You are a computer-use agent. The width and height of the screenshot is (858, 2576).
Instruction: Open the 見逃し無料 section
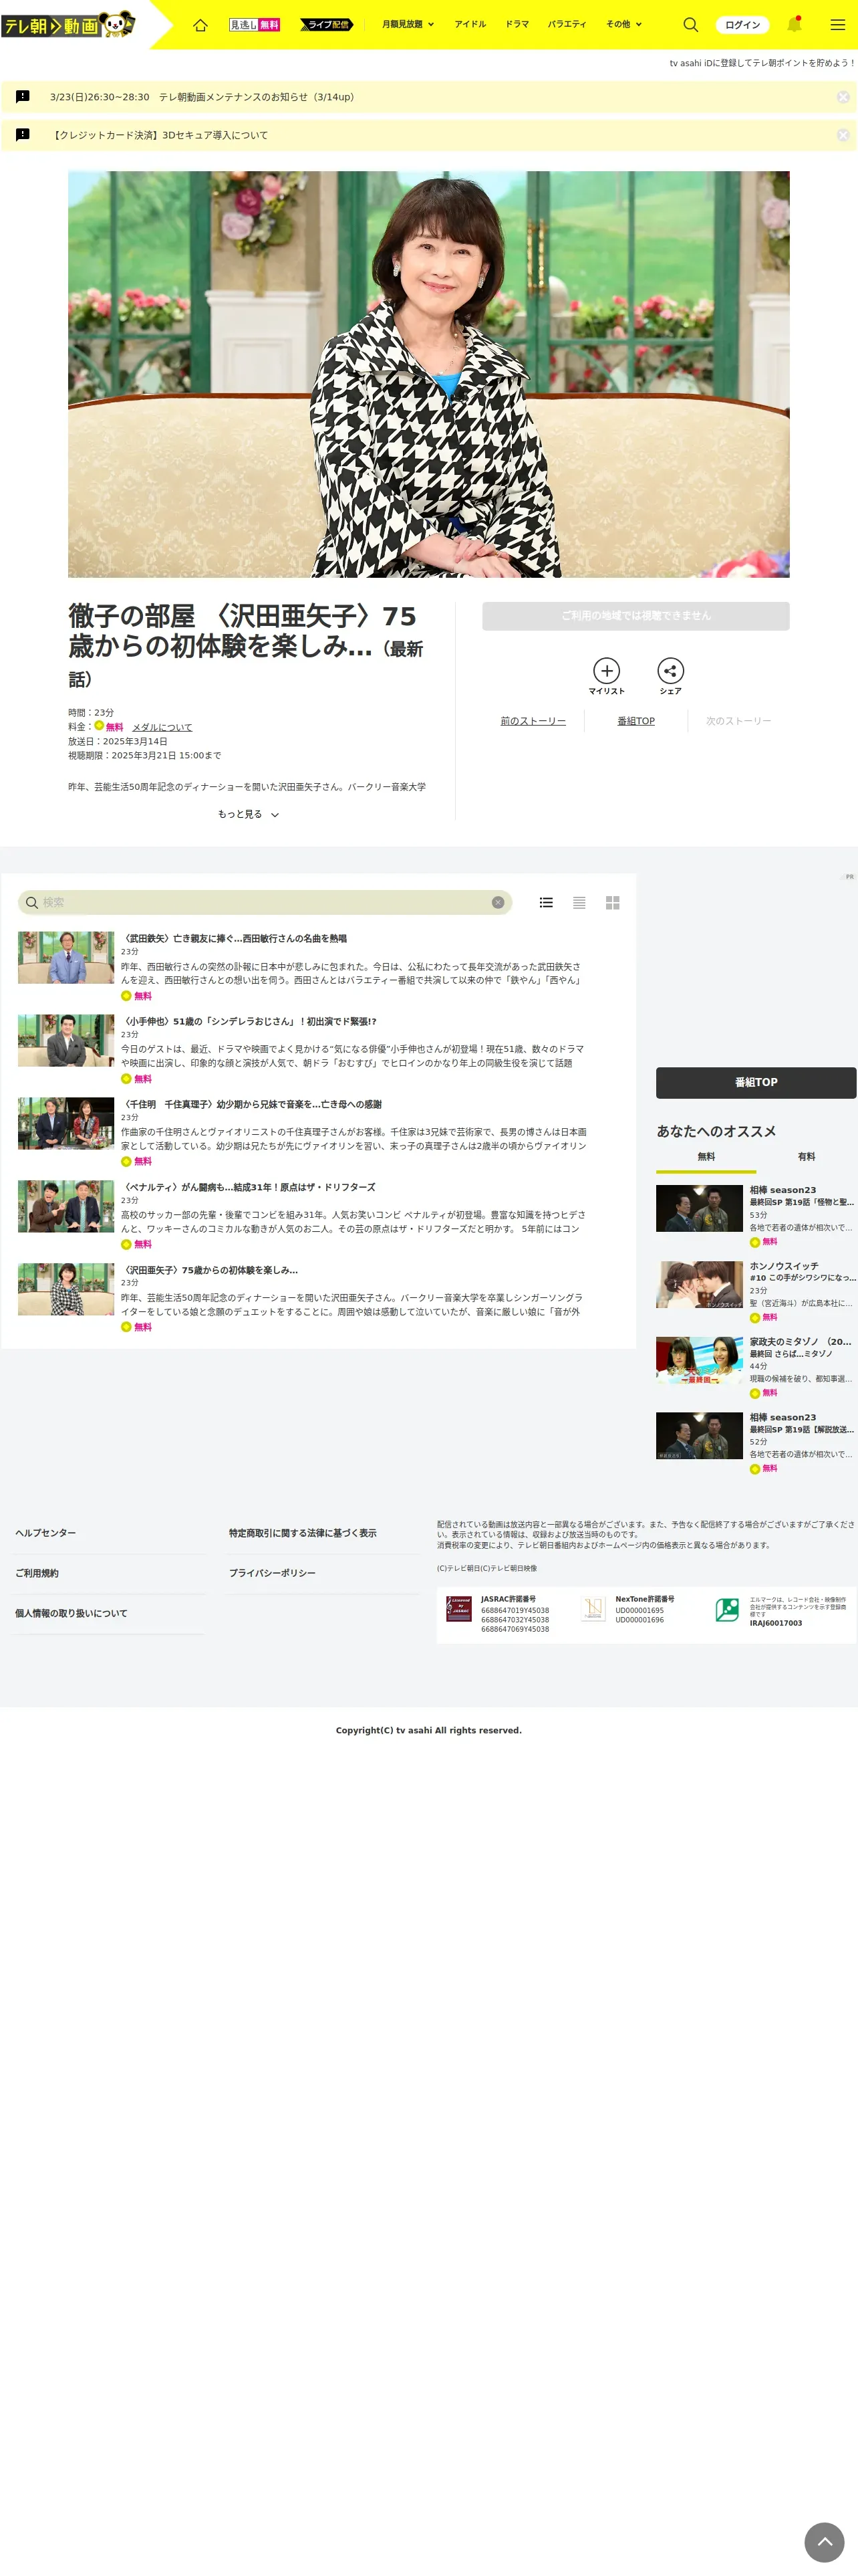[255, 25]
